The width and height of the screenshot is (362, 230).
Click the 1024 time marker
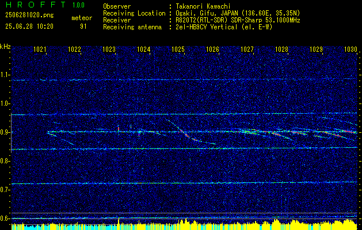144,49
